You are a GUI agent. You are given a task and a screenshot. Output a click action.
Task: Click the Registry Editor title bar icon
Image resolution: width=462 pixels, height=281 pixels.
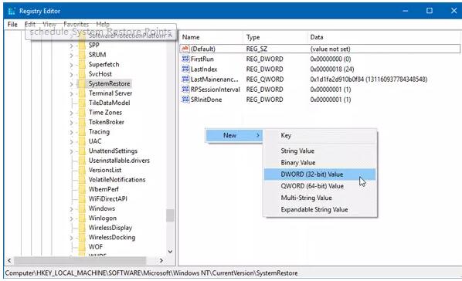pos(12,11)
